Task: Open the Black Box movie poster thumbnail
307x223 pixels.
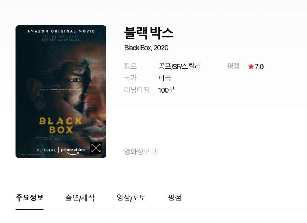Action: (61, 92)
